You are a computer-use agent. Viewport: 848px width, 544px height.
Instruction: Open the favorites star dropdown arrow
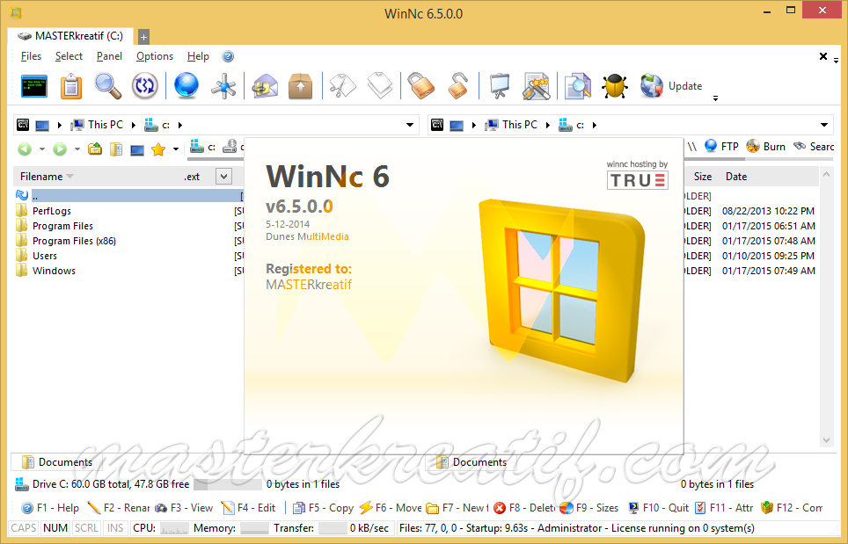(x=176, y=149)
